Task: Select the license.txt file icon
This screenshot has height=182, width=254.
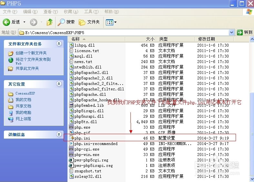Action: (71, 51)
